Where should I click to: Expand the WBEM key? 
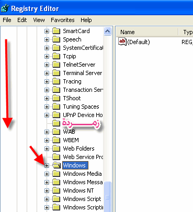[x=47, y=140]
